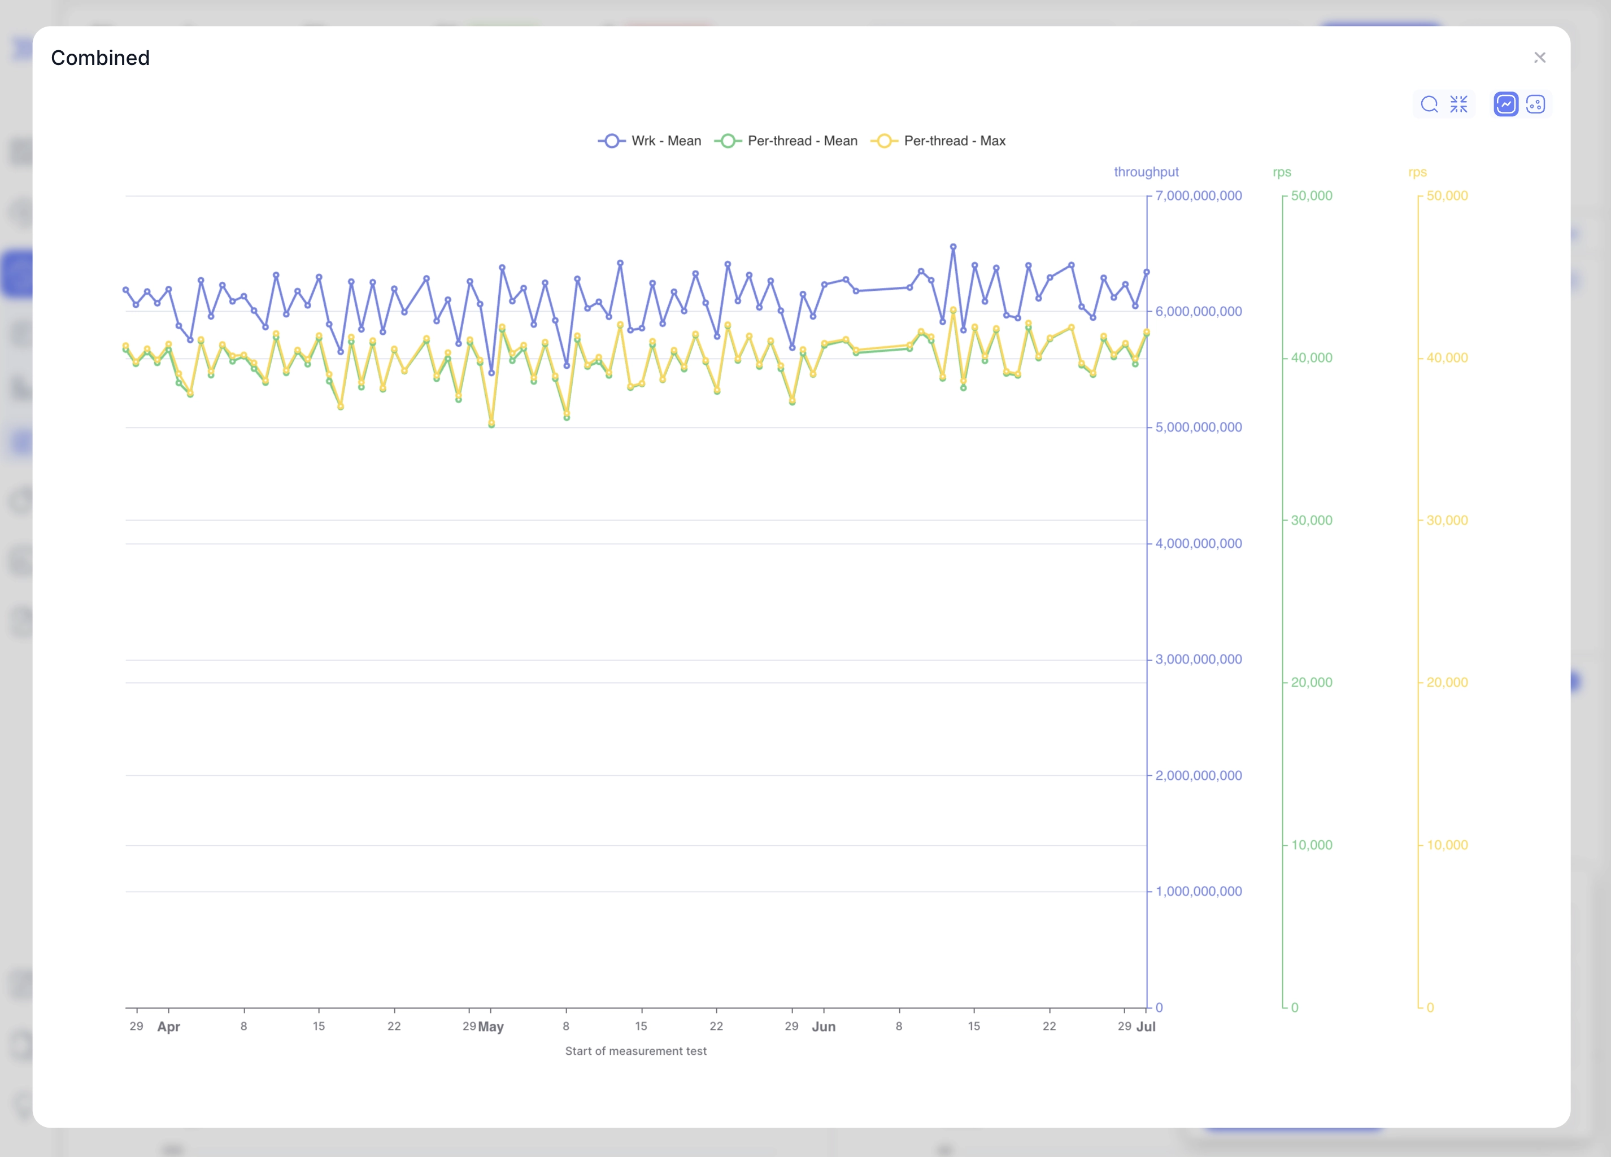Switch to scatter plot view
Screen dimensions: 1611x1157
pyautogui.click(x=1535, y=104)
